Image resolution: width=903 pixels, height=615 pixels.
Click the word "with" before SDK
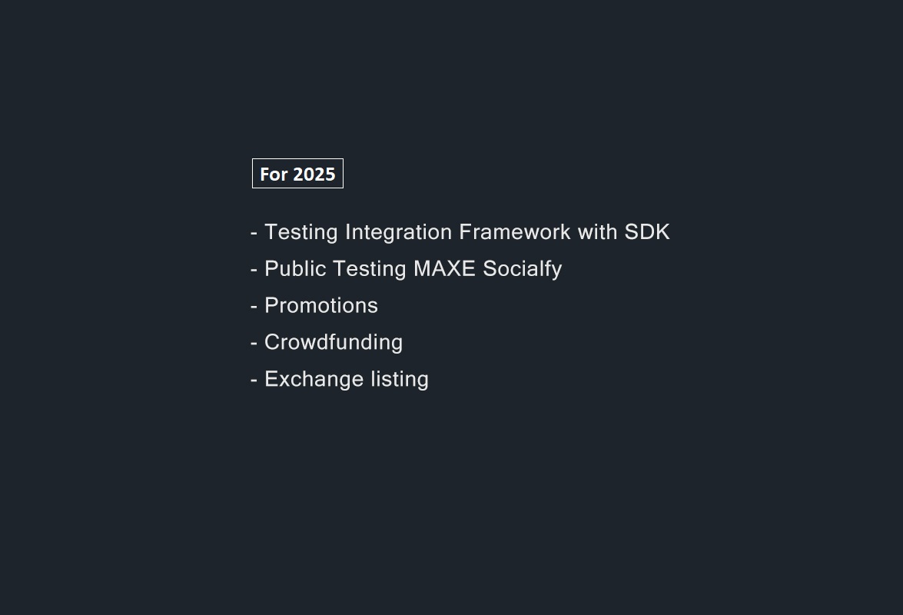pyautogui.click(x=598, y=232)
